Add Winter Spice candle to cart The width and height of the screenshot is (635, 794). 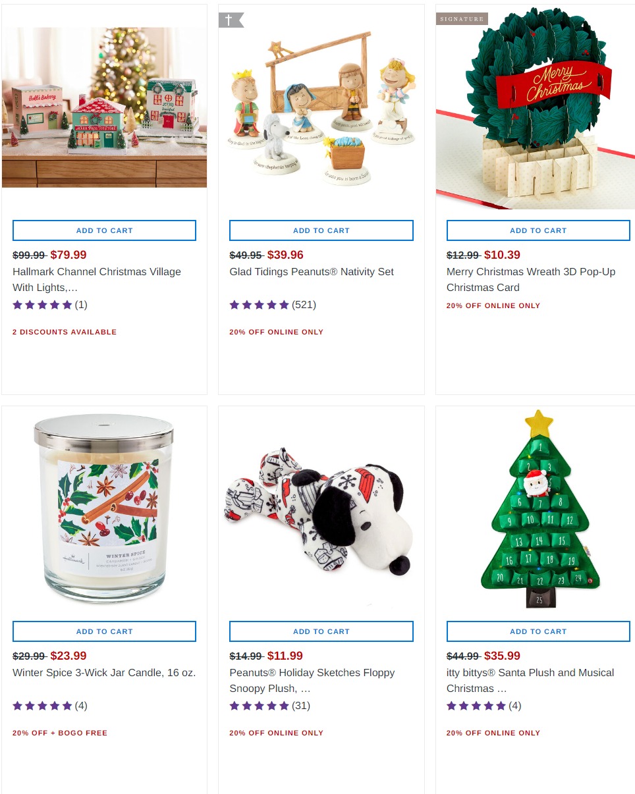coord(104,631)
